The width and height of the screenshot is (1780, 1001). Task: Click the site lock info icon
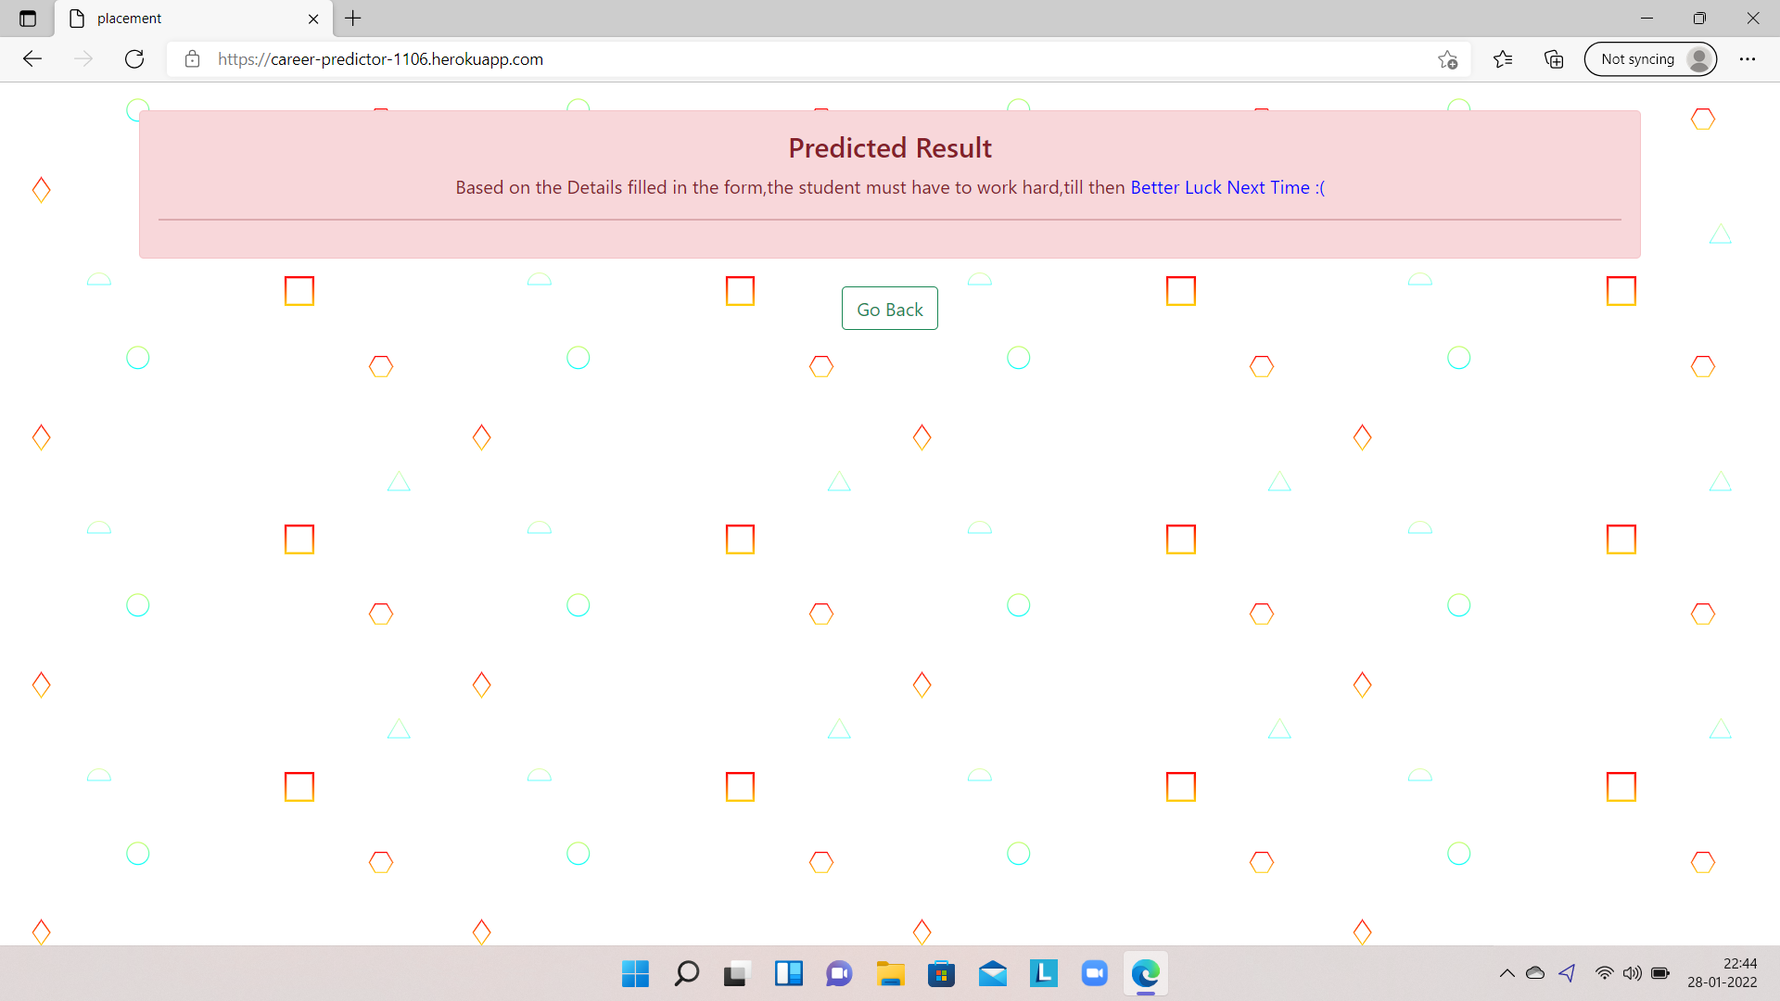point(192,59)
